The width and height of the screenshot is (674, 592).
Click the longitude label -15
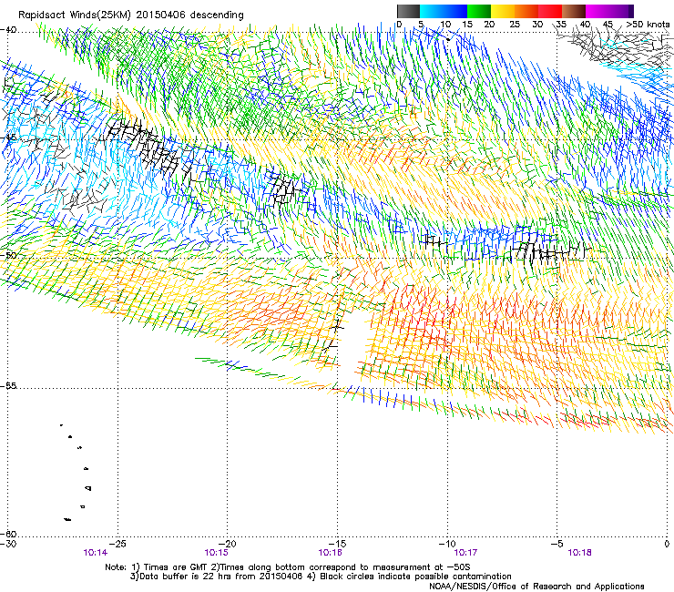337,544
